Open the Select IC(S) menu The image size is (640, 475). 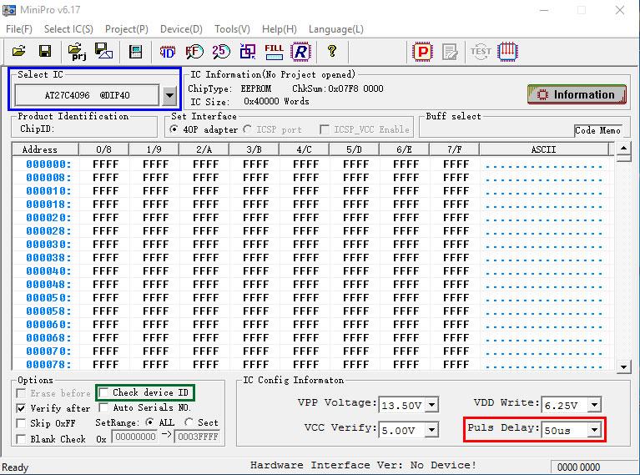pyautogui.click(x=68, y=29)
